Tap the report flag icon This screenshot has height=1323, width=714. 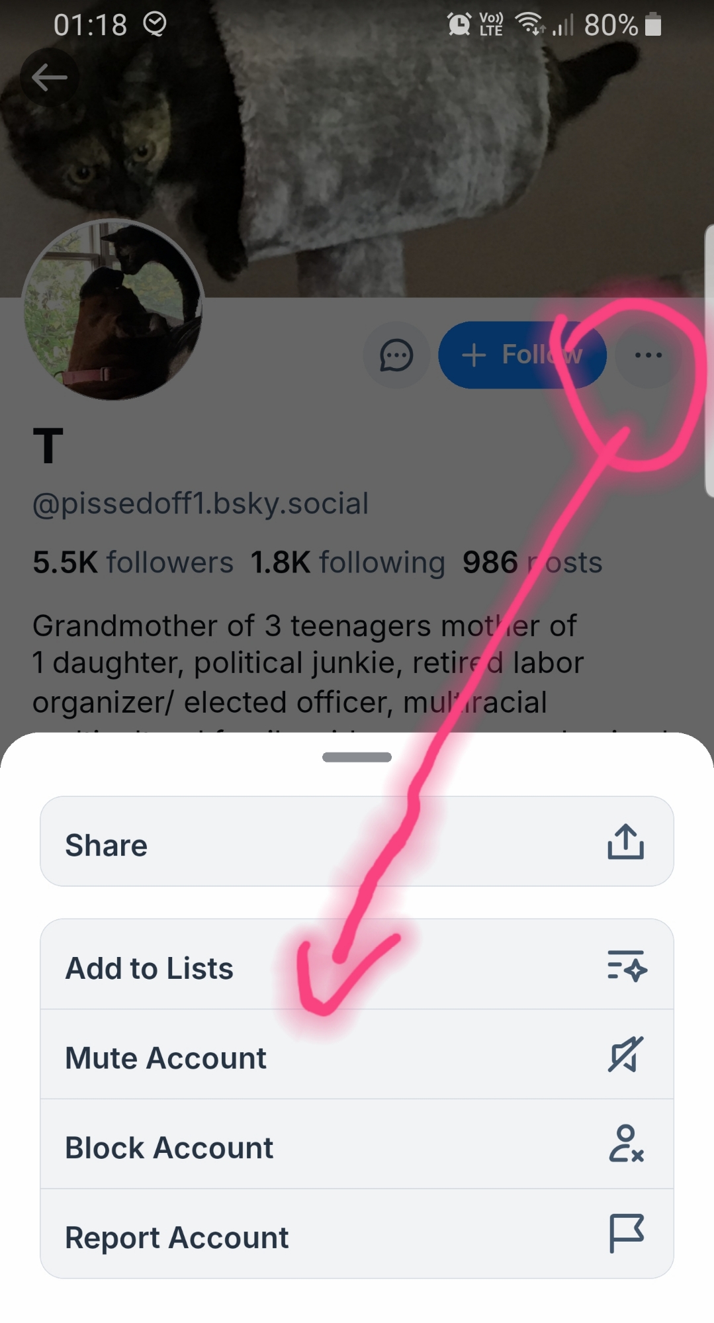coord(626,1233)
